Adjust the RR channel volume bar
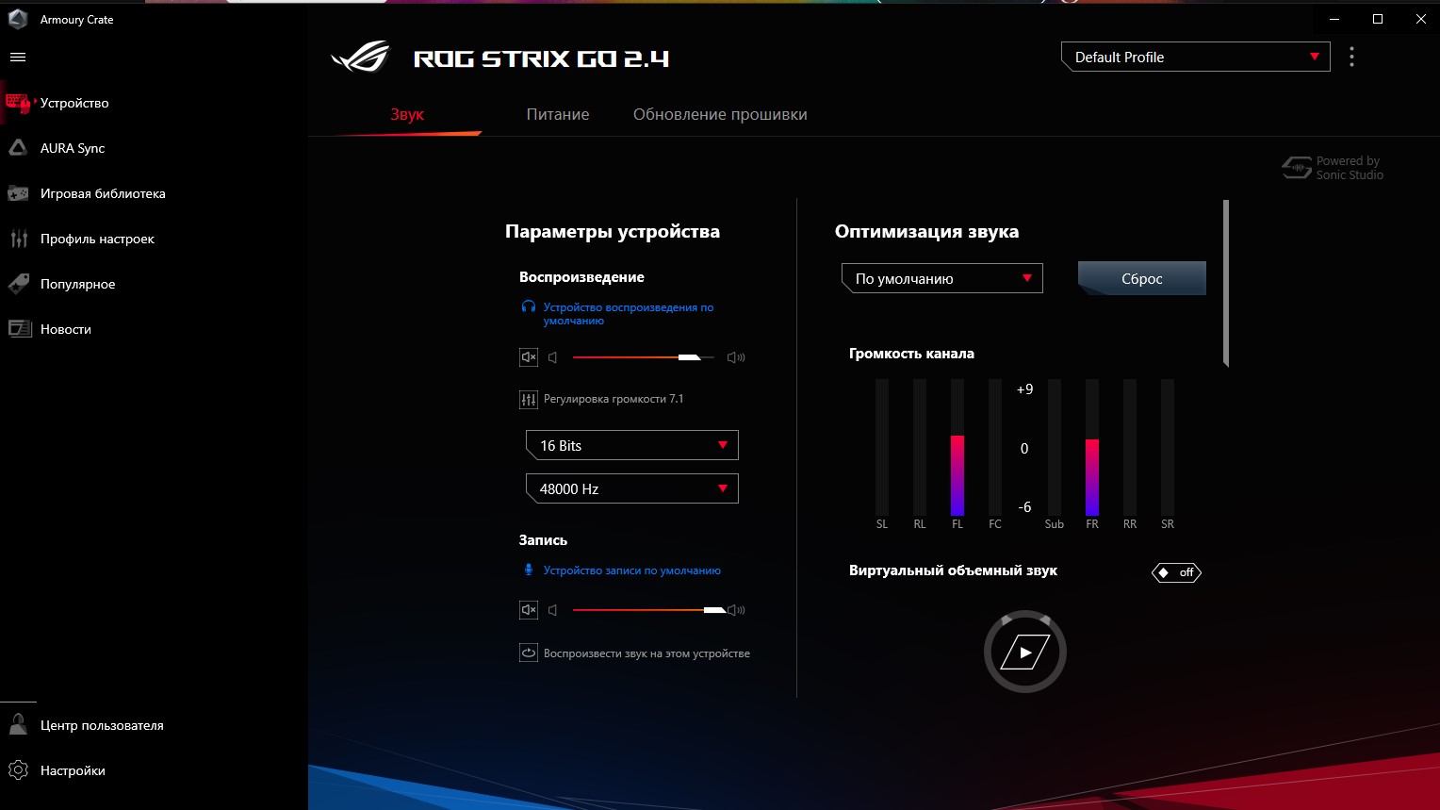1440x810 pixels. pyautogui.click(x=1130, y=447)
